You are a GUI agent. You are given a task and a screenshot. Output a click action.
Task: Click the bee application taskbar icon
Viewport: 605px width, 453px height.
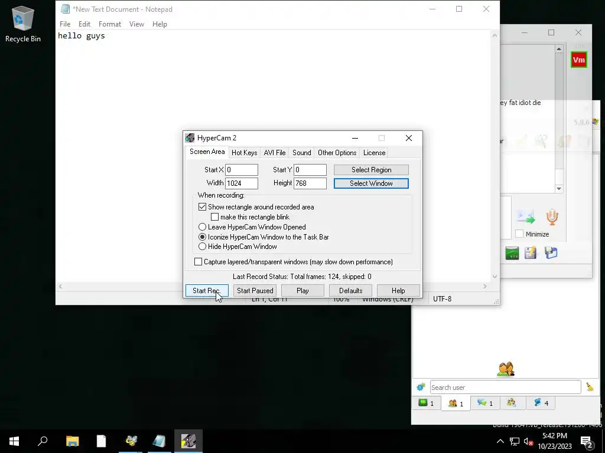(131, 441)
